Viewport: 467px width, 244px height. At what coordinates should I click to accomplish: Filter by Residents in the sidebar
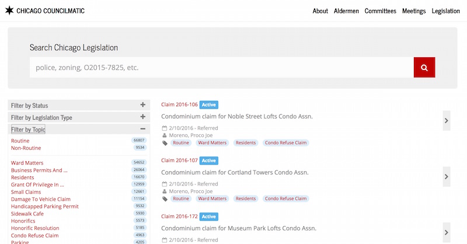(x=22, y=177)
